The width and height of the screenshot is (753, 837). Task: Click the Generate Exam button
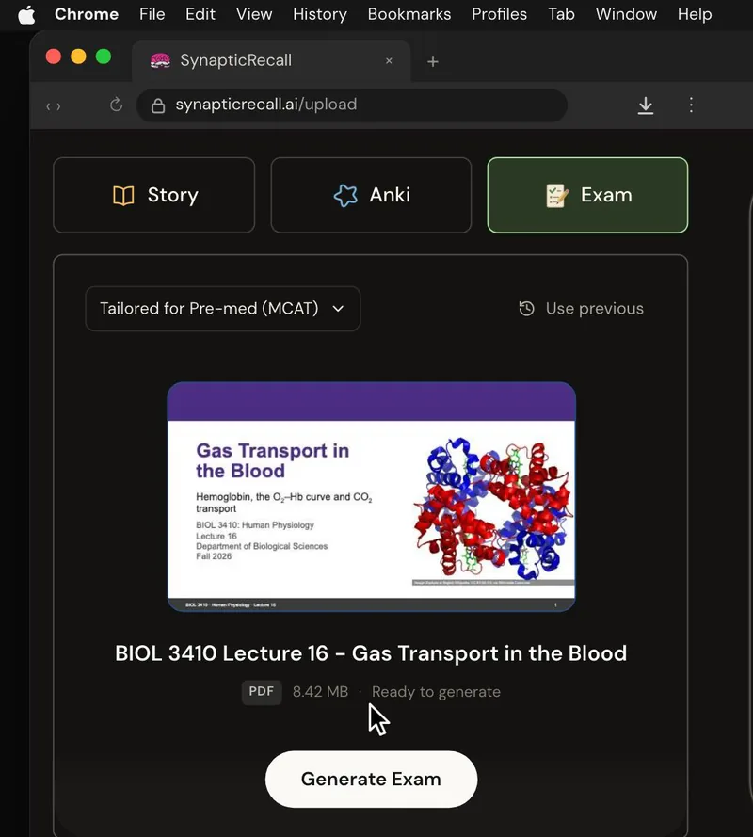click(x=372, y=780)
